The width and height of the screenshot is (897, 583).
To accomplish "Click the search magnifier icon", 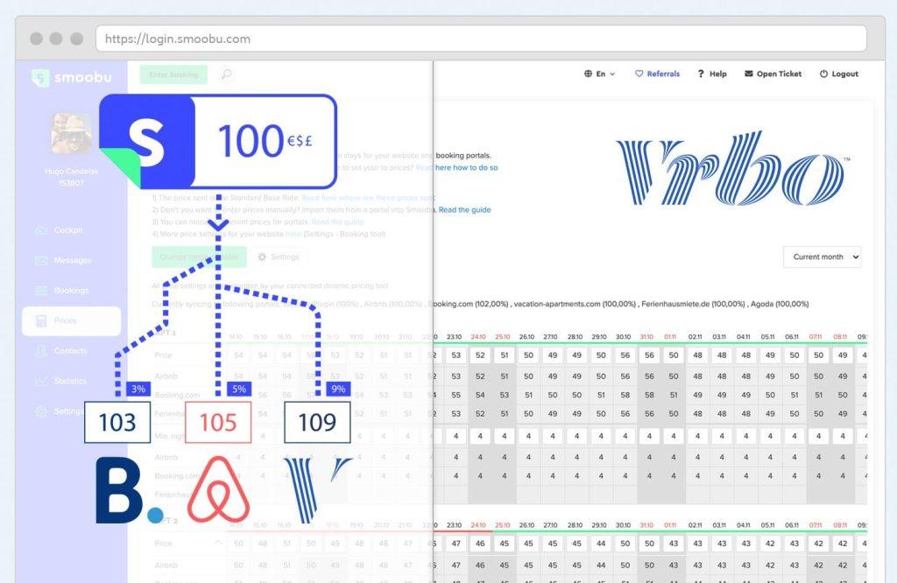I will pos(227,74).
